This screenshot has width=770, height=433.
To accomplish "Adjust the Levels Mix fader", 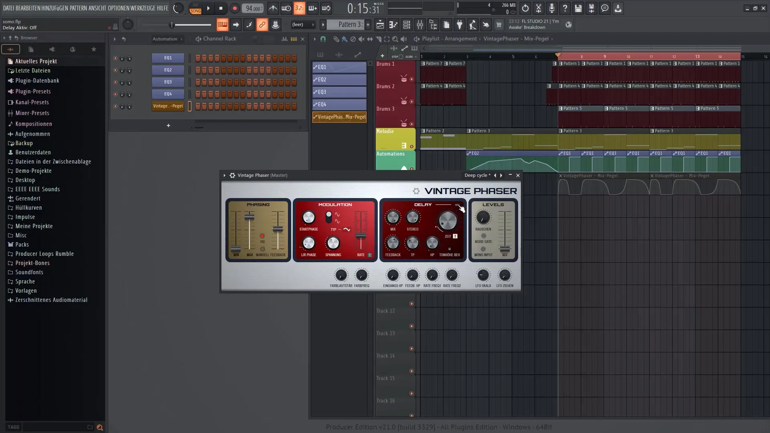I will coord(505,249).
